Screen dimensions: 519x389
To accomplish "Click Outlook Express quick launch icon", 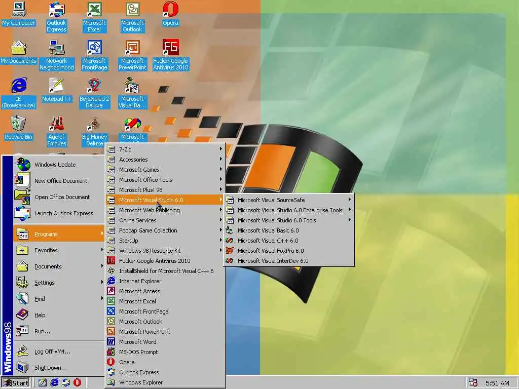I will (x=66, y=383).
